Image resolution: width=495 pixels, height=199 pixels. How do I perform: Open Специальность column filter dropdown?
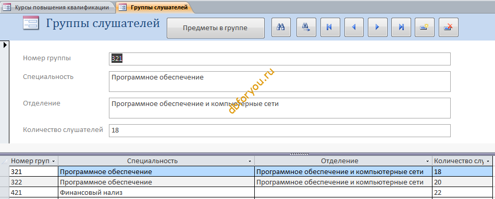click(250, 161)
